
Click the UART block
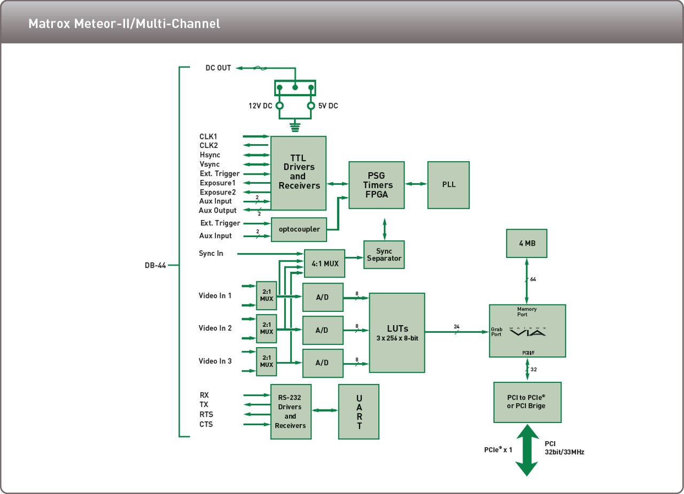point(359,412)
